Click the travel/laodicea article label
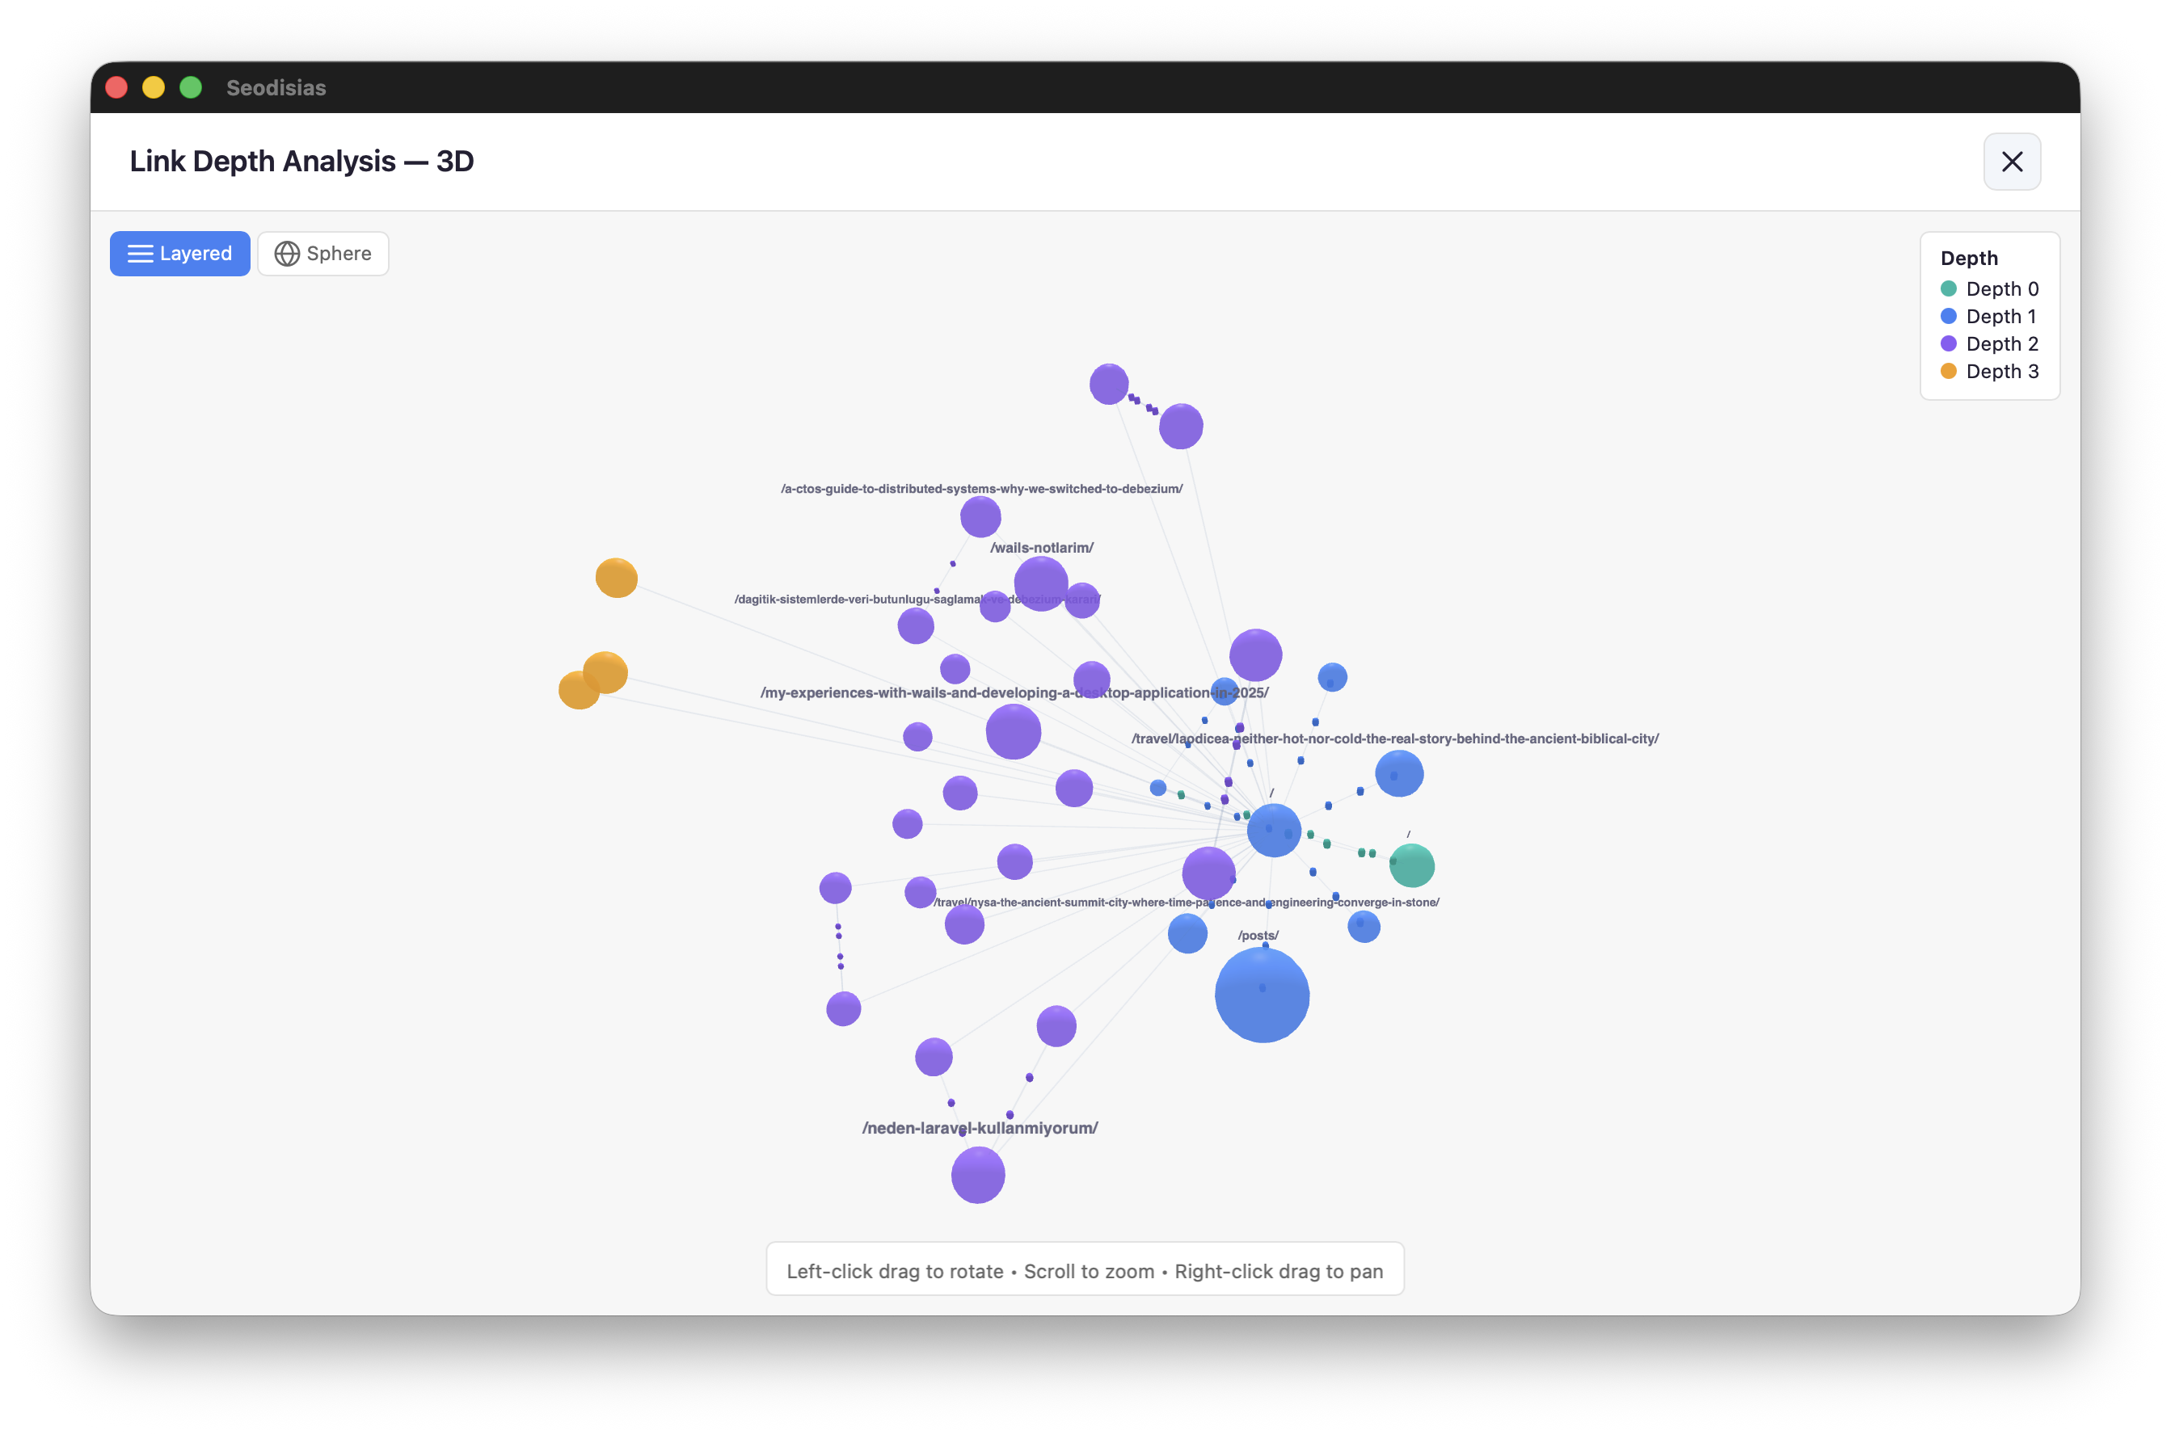The height and width of the screenshot is (1435, 2171). (x=1394, y=739)
